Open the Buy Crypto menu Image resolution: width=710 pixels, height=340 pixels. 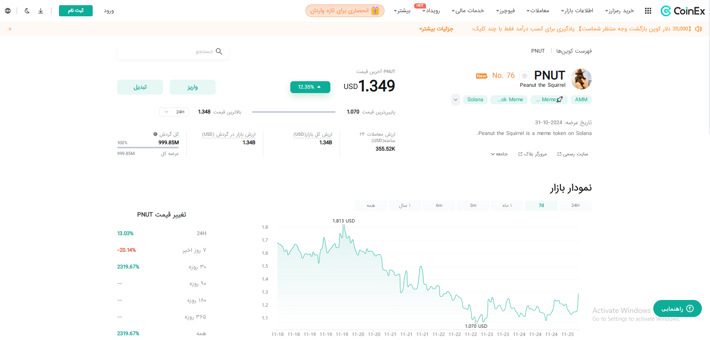(x=619, y=11)
